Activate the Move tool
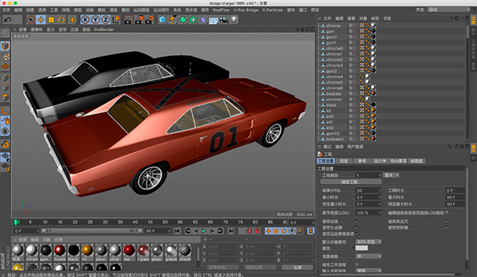The width and height of the screenshot is (477, 277). (41, 20)
